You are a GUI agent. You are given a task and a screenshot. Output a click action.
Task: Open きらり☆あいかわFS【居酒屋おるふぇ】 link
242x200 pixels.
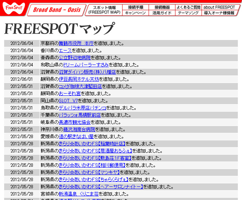tap(96, 151)
